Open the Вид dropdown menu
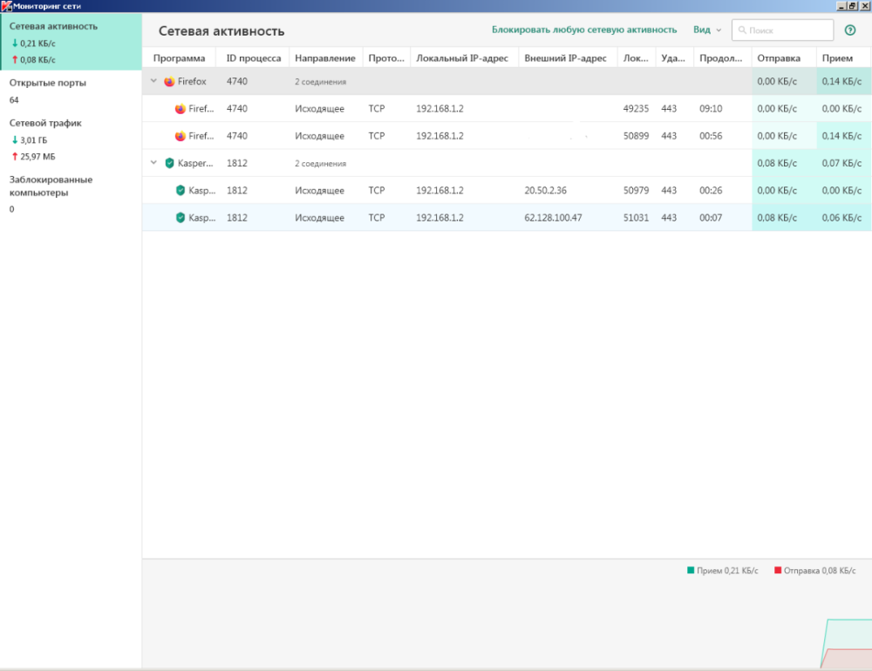This screenshot has width=872, height=671. [x=706, y=30]
